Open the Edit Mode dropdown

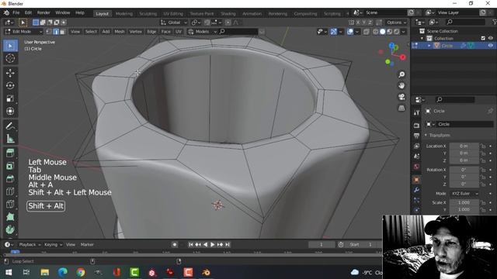tap(23, 32)
